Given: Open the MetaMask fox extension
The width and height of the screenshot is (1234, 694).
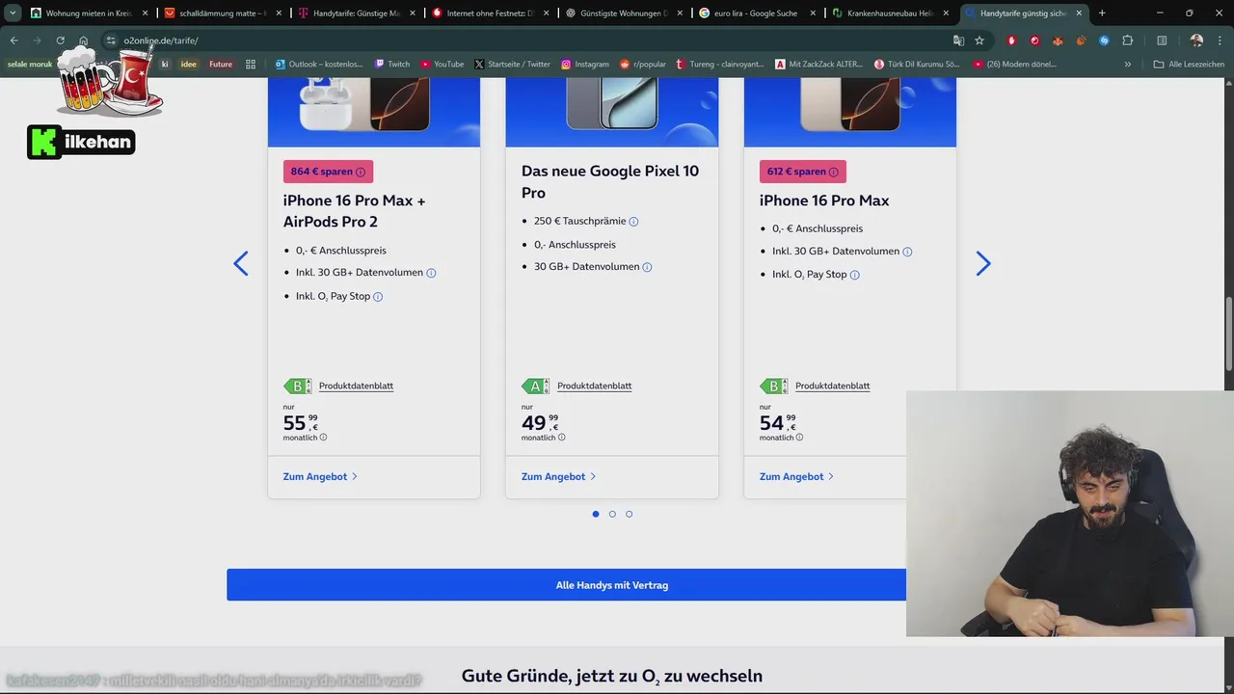Looking at the screenshot, I should pos(1058,40).
